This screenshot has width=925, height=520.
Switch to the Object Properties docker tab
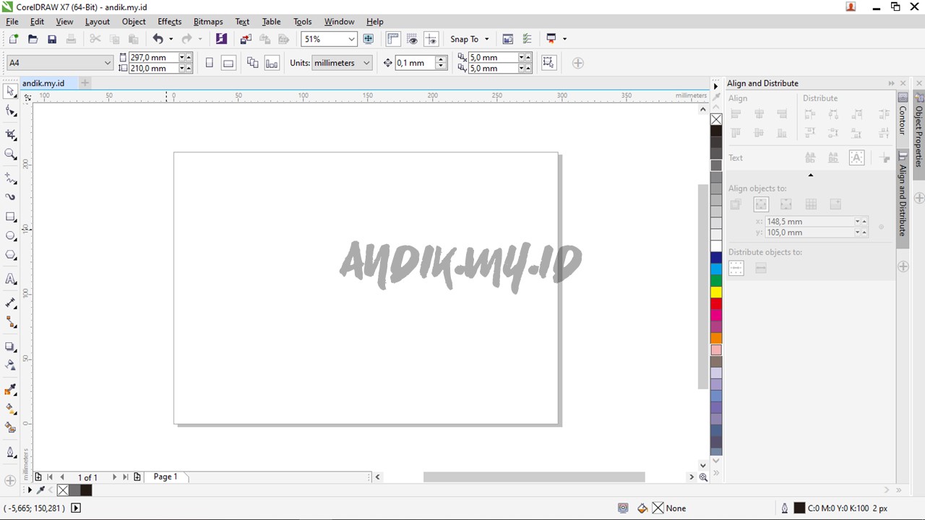tap(919, 130)
